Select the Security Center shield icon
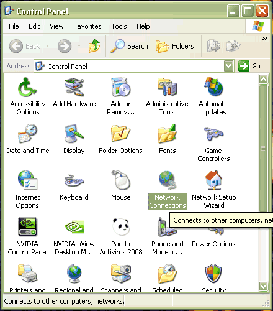Image resolution: width=273 pixels, height=311 pixels. pos(213,274)
